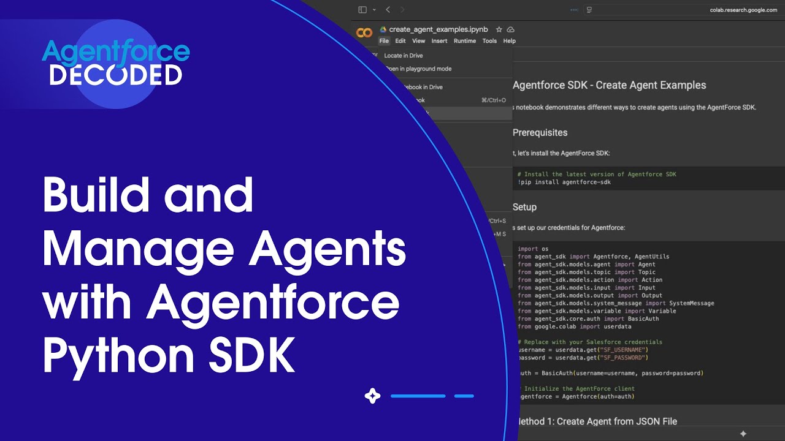
Task: Click the "Agentforce SDK - Create Agent Examples" heading
Action: click(x=610, y=85)
